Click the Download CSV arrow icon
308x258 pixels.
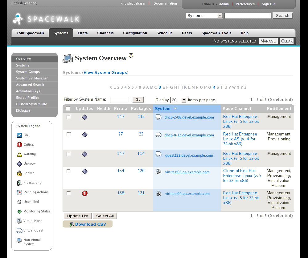click(72, 224)
